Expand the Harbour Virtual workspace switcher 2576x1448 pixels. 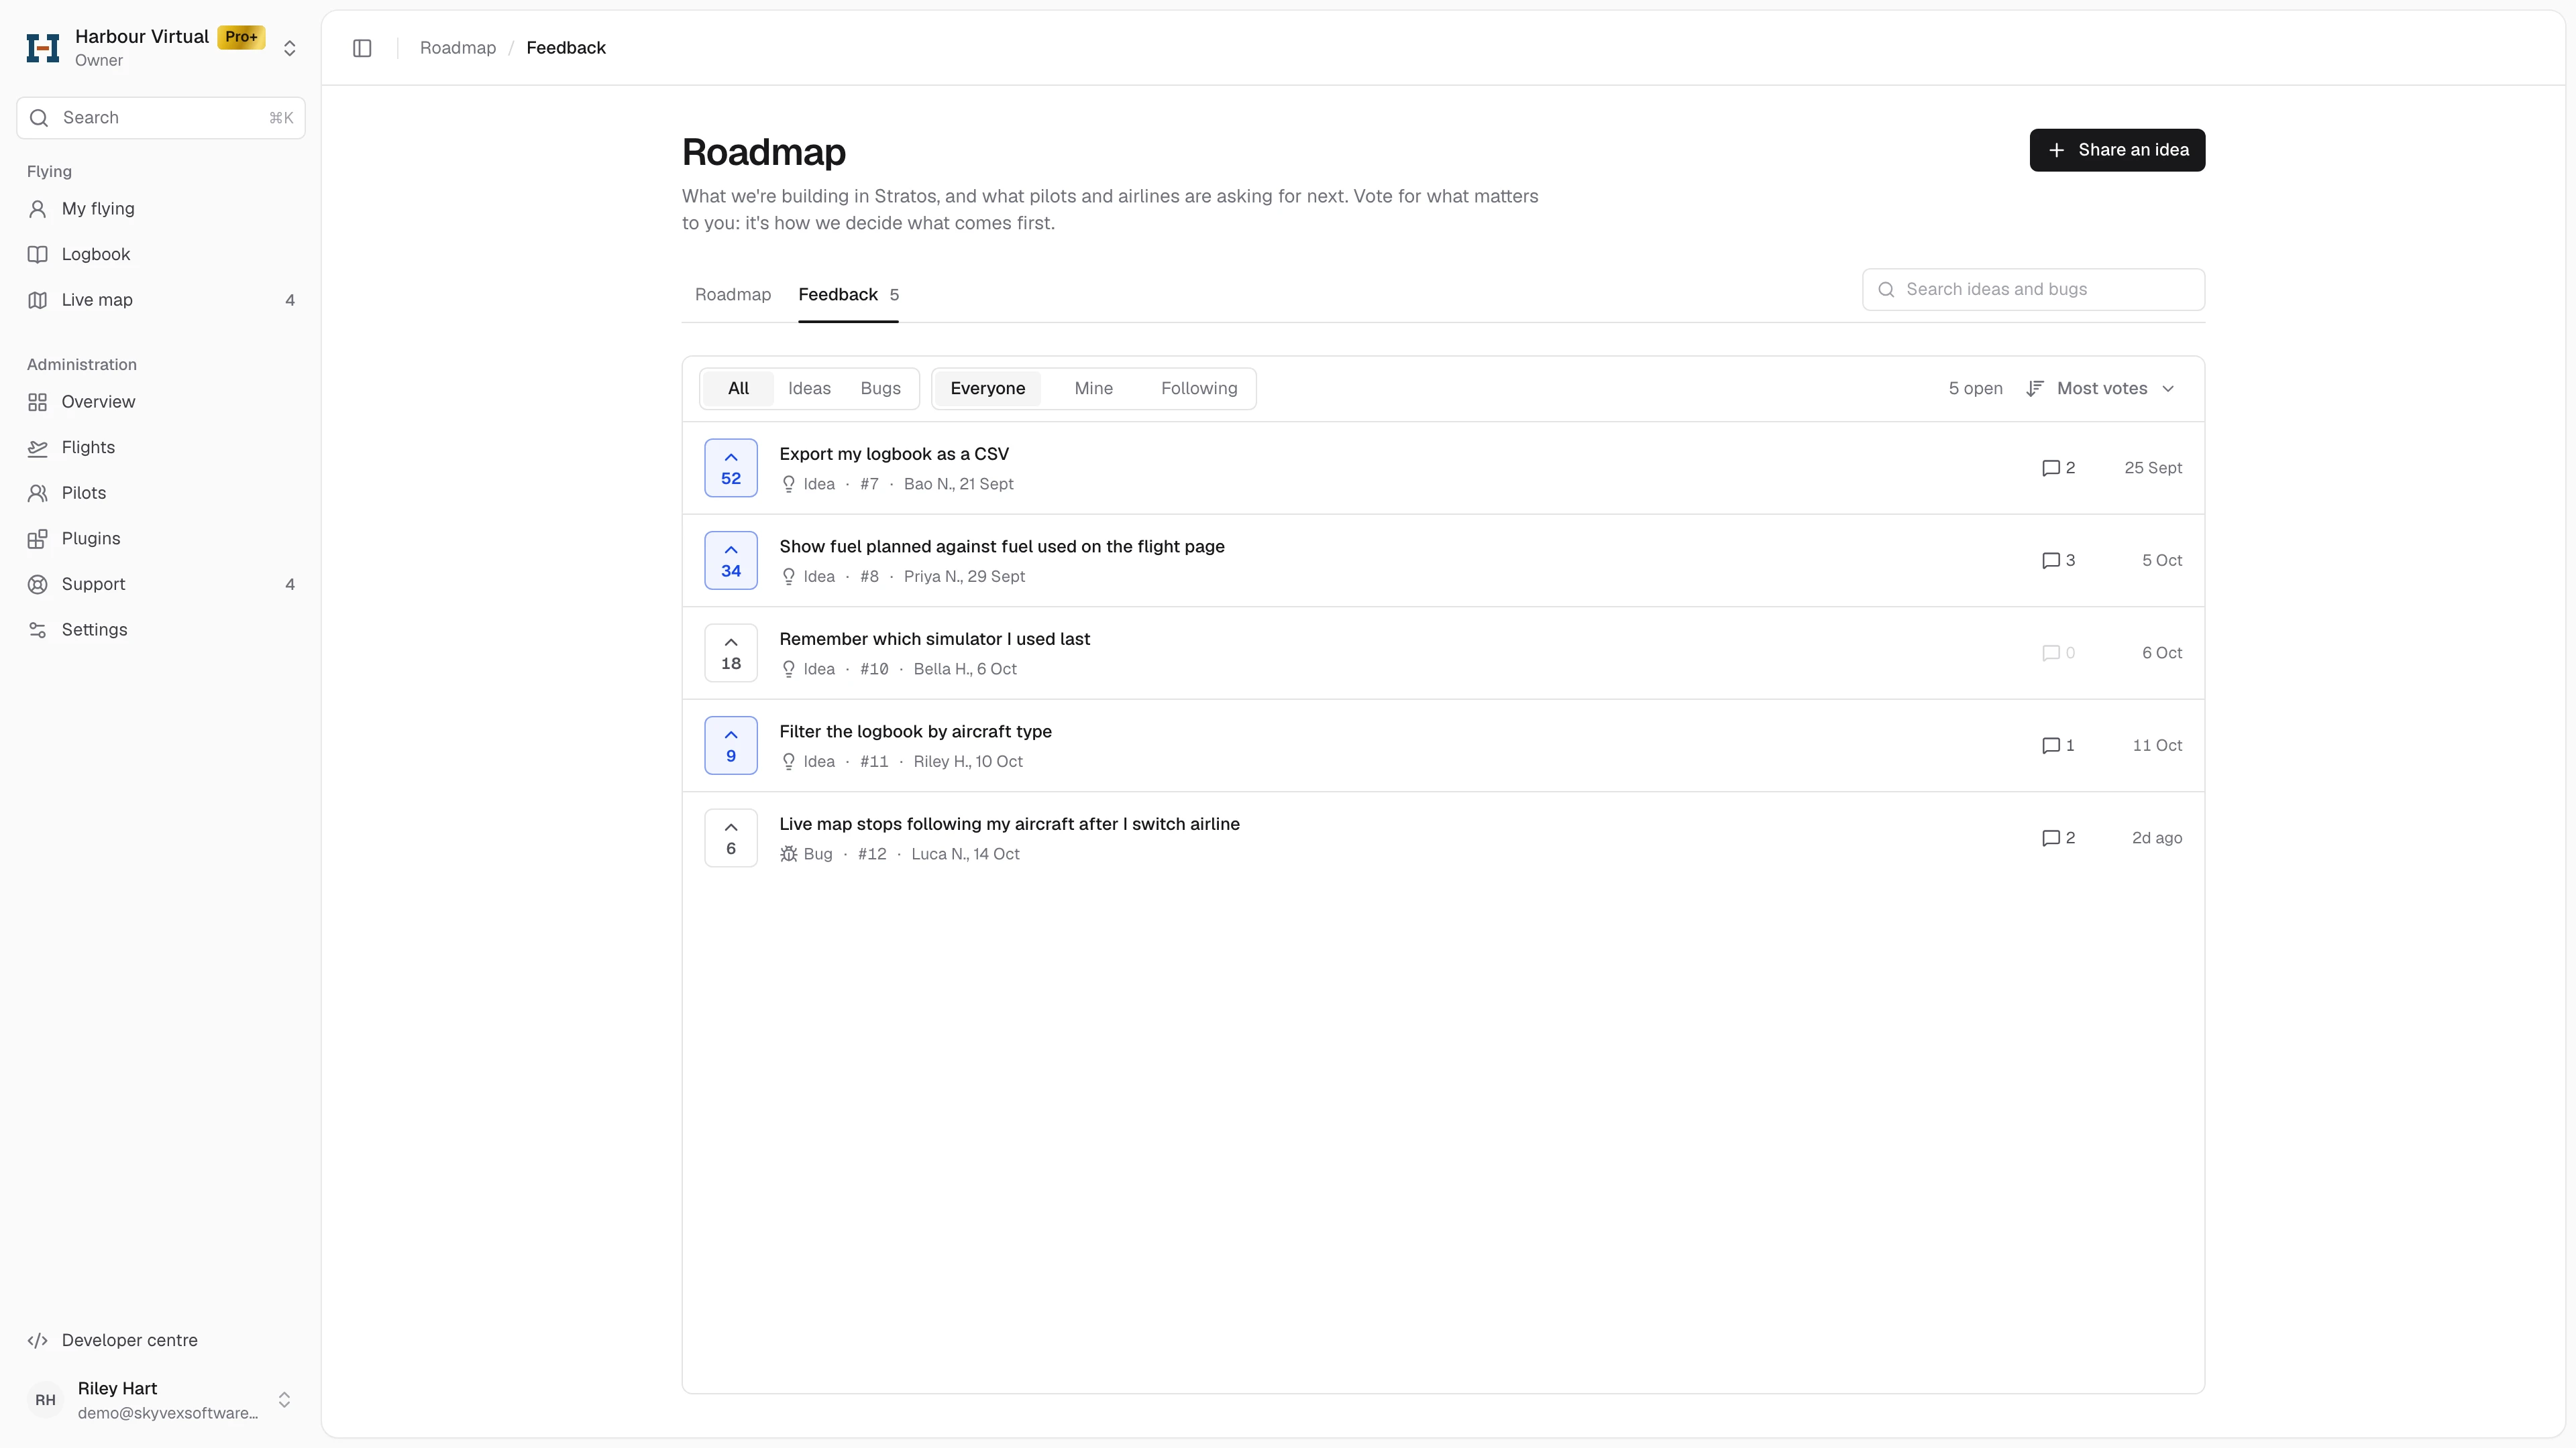pos(289,48)
